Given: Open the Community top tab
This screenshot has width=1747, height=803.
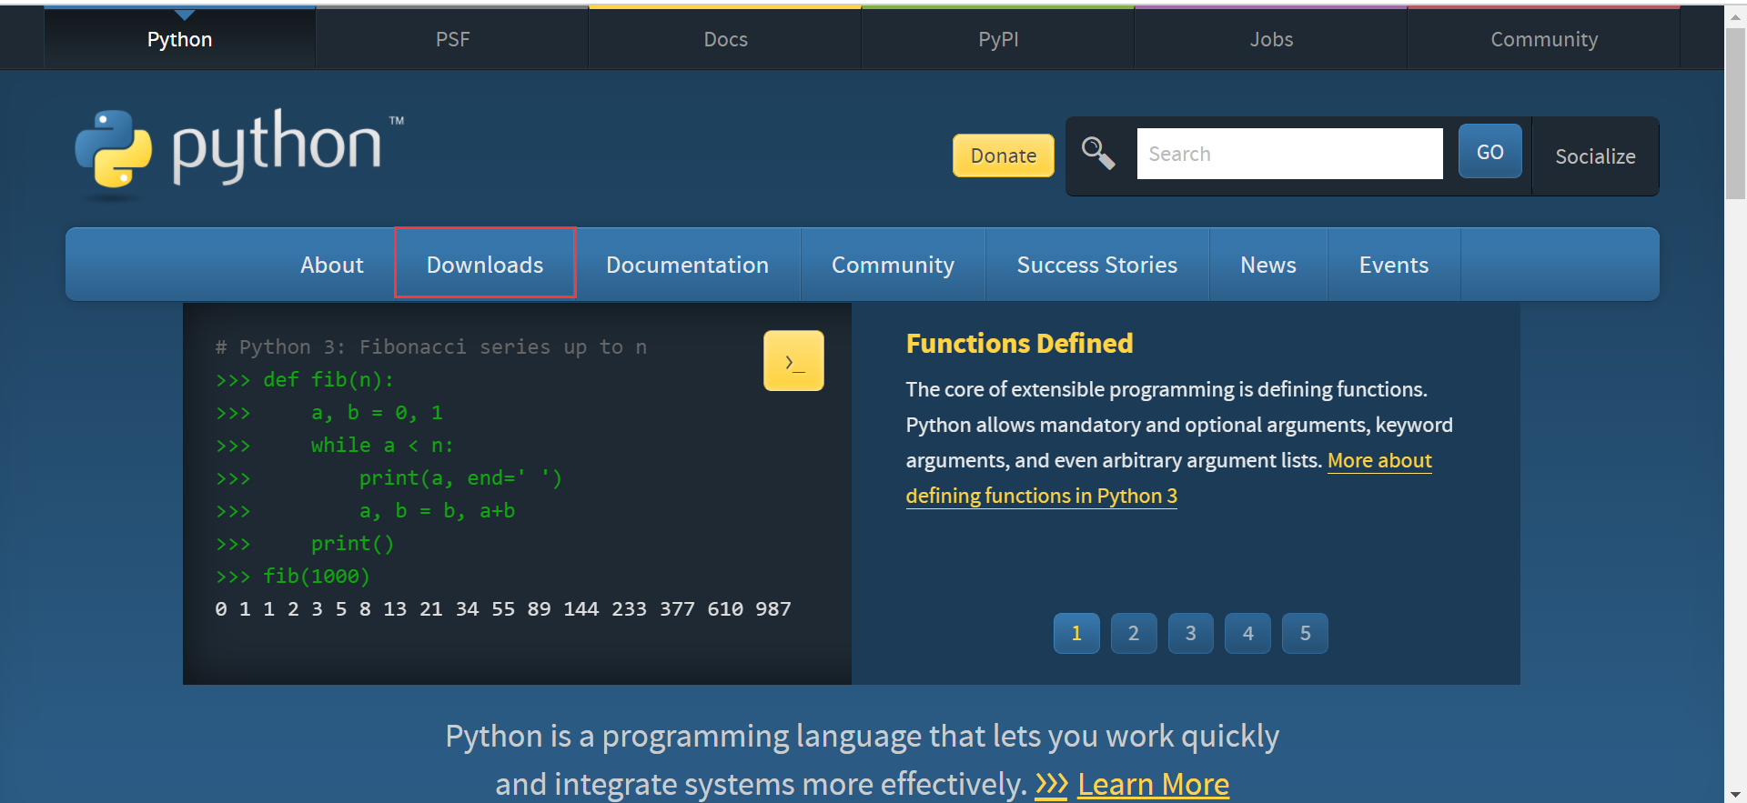Looking at the screenshot, I should 1544,39.
